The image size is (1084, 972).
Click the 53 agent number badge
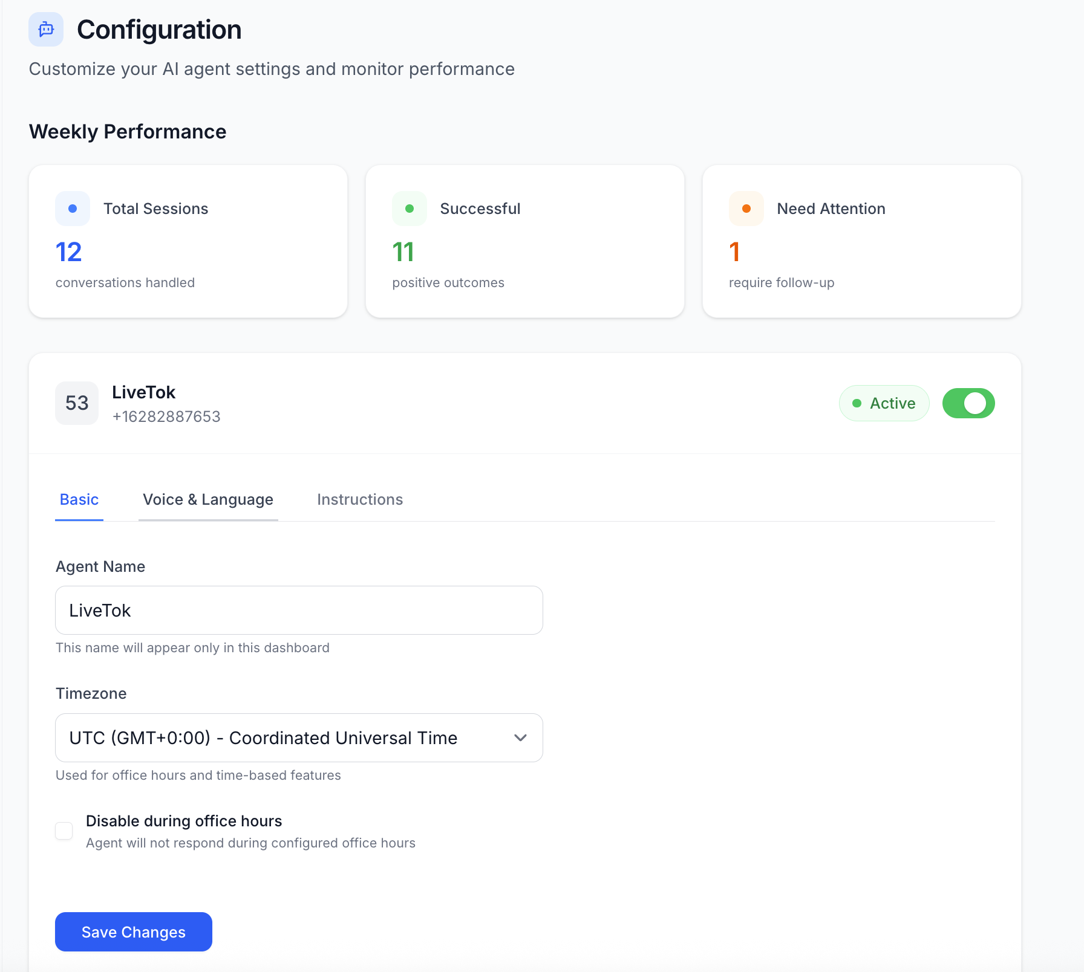pyautogui.click(x=77, y=403)
